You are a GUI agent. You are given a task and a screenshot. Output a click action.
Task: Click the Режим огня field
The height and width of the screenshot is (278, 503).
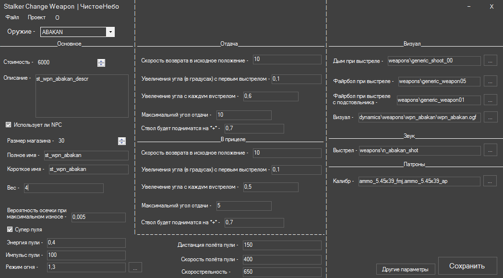click(86, 267)
